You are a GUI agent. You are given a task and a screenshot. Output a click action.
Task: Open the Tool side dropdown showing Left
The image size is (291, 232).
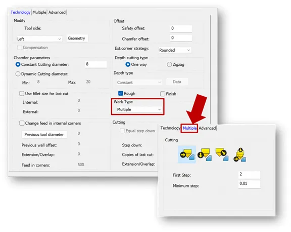pos(39,39)
